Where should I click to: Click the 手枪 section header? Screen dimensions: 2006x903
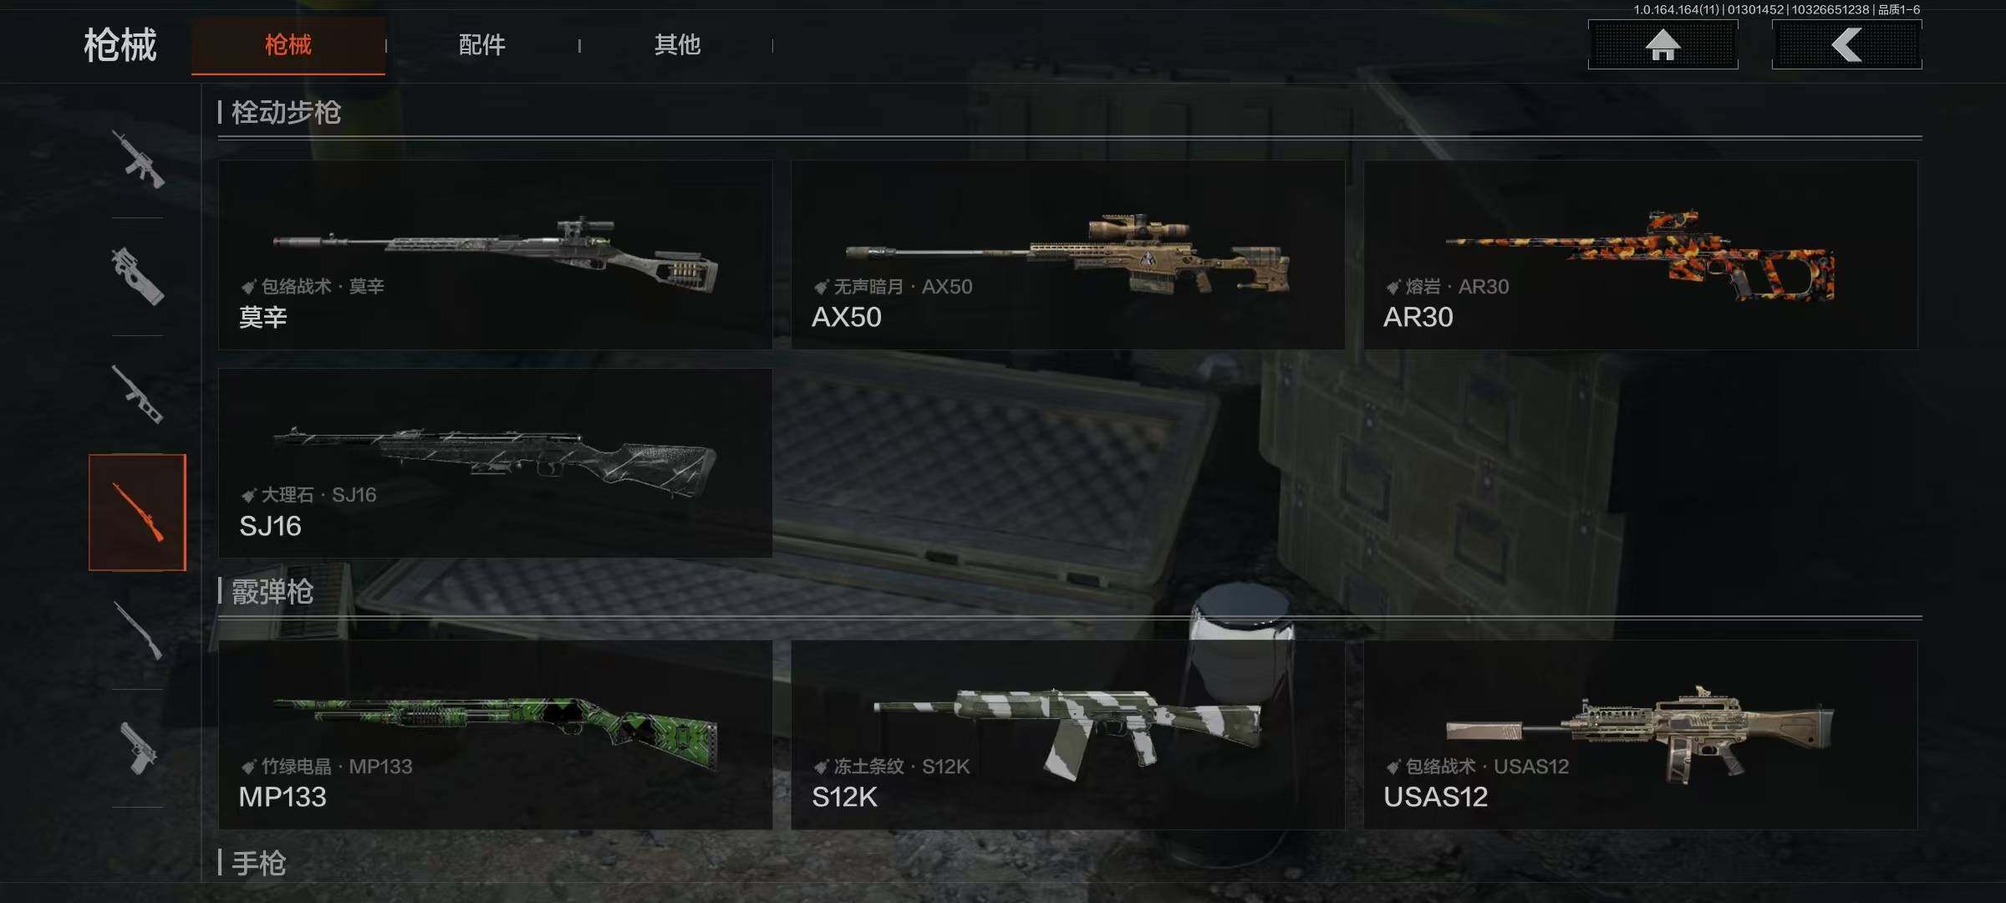tap(258, 863)
